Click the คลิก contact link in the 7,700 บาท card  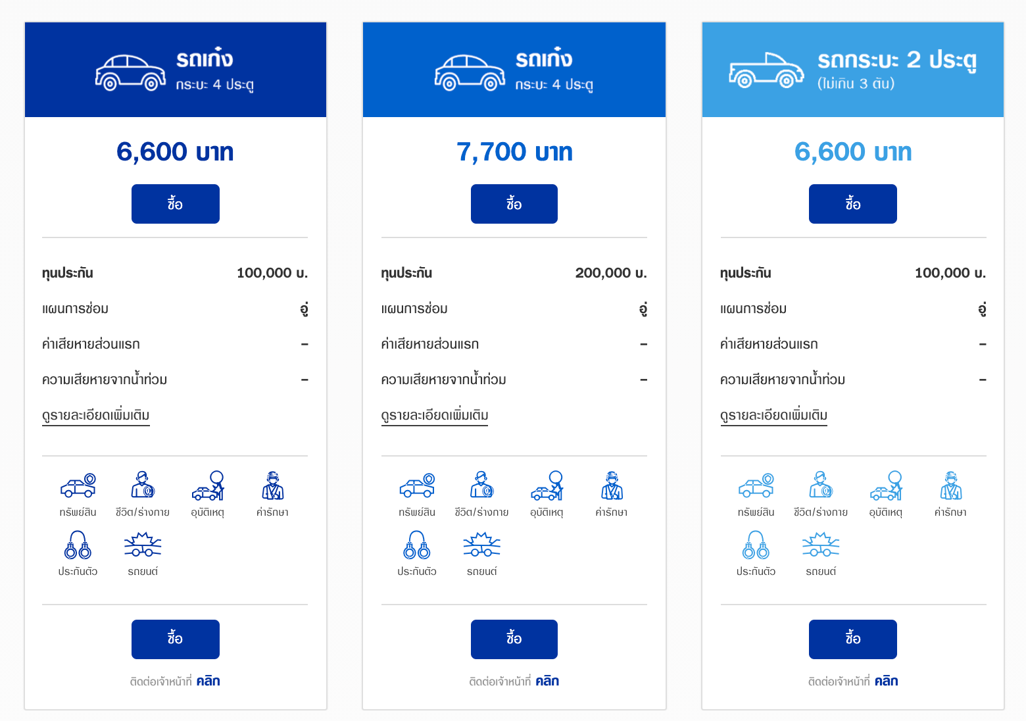[547, 681]
